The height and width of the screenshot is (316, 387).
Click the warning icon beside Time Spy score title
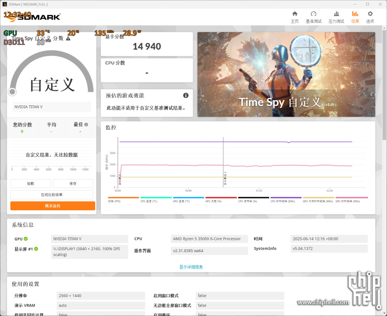pos(68,38)
